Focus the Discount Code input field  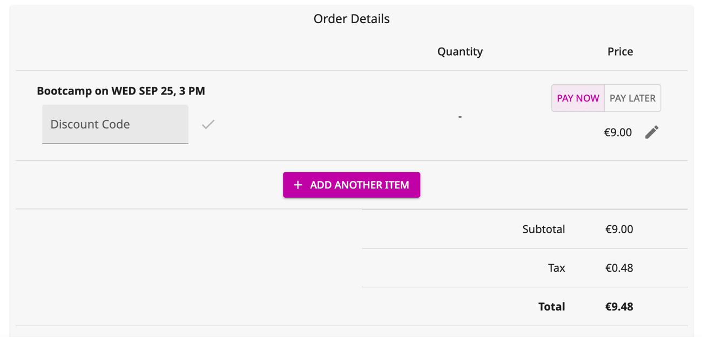coord(115,124)
